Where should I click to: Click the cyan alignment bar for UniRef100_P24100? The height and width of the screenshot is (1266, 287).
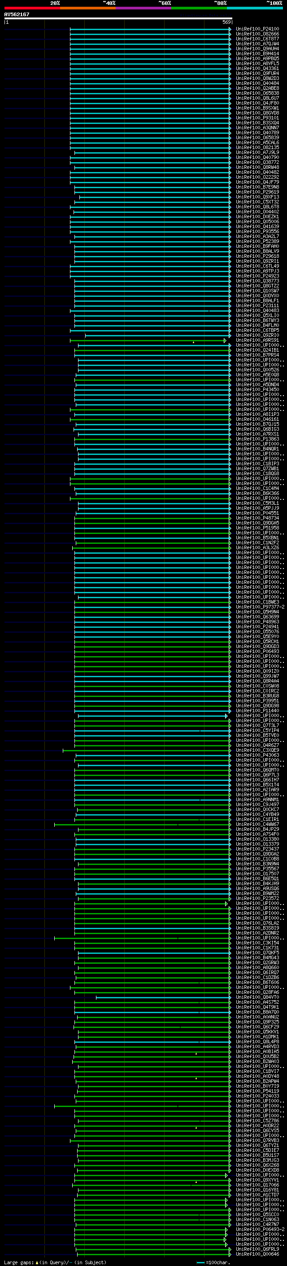(151, 29)
